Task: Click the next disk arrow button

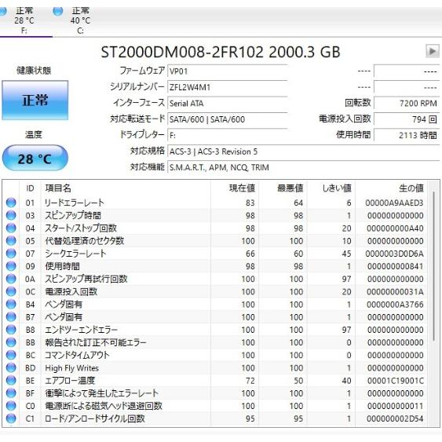Action: point(432,51)
